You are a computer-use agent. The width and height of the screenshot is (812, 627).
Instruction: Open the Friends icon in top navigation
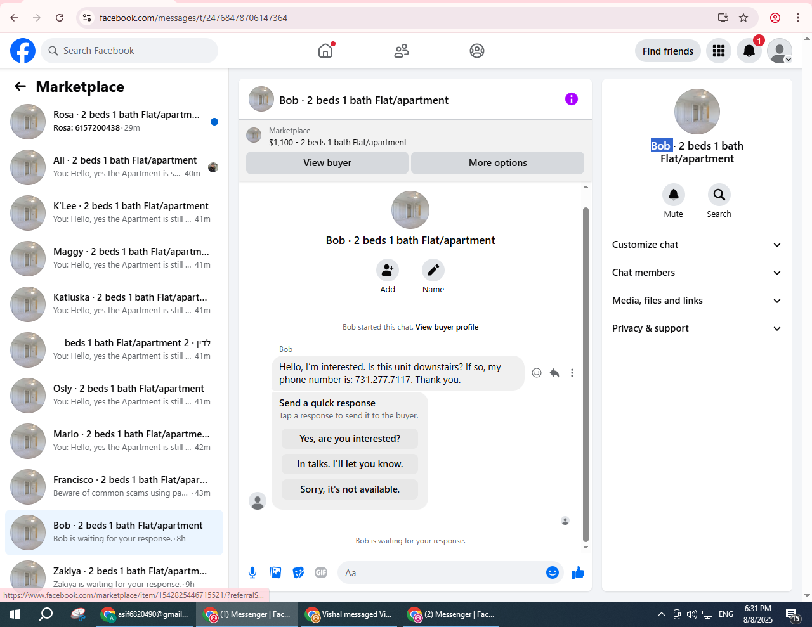coord(402,51)
